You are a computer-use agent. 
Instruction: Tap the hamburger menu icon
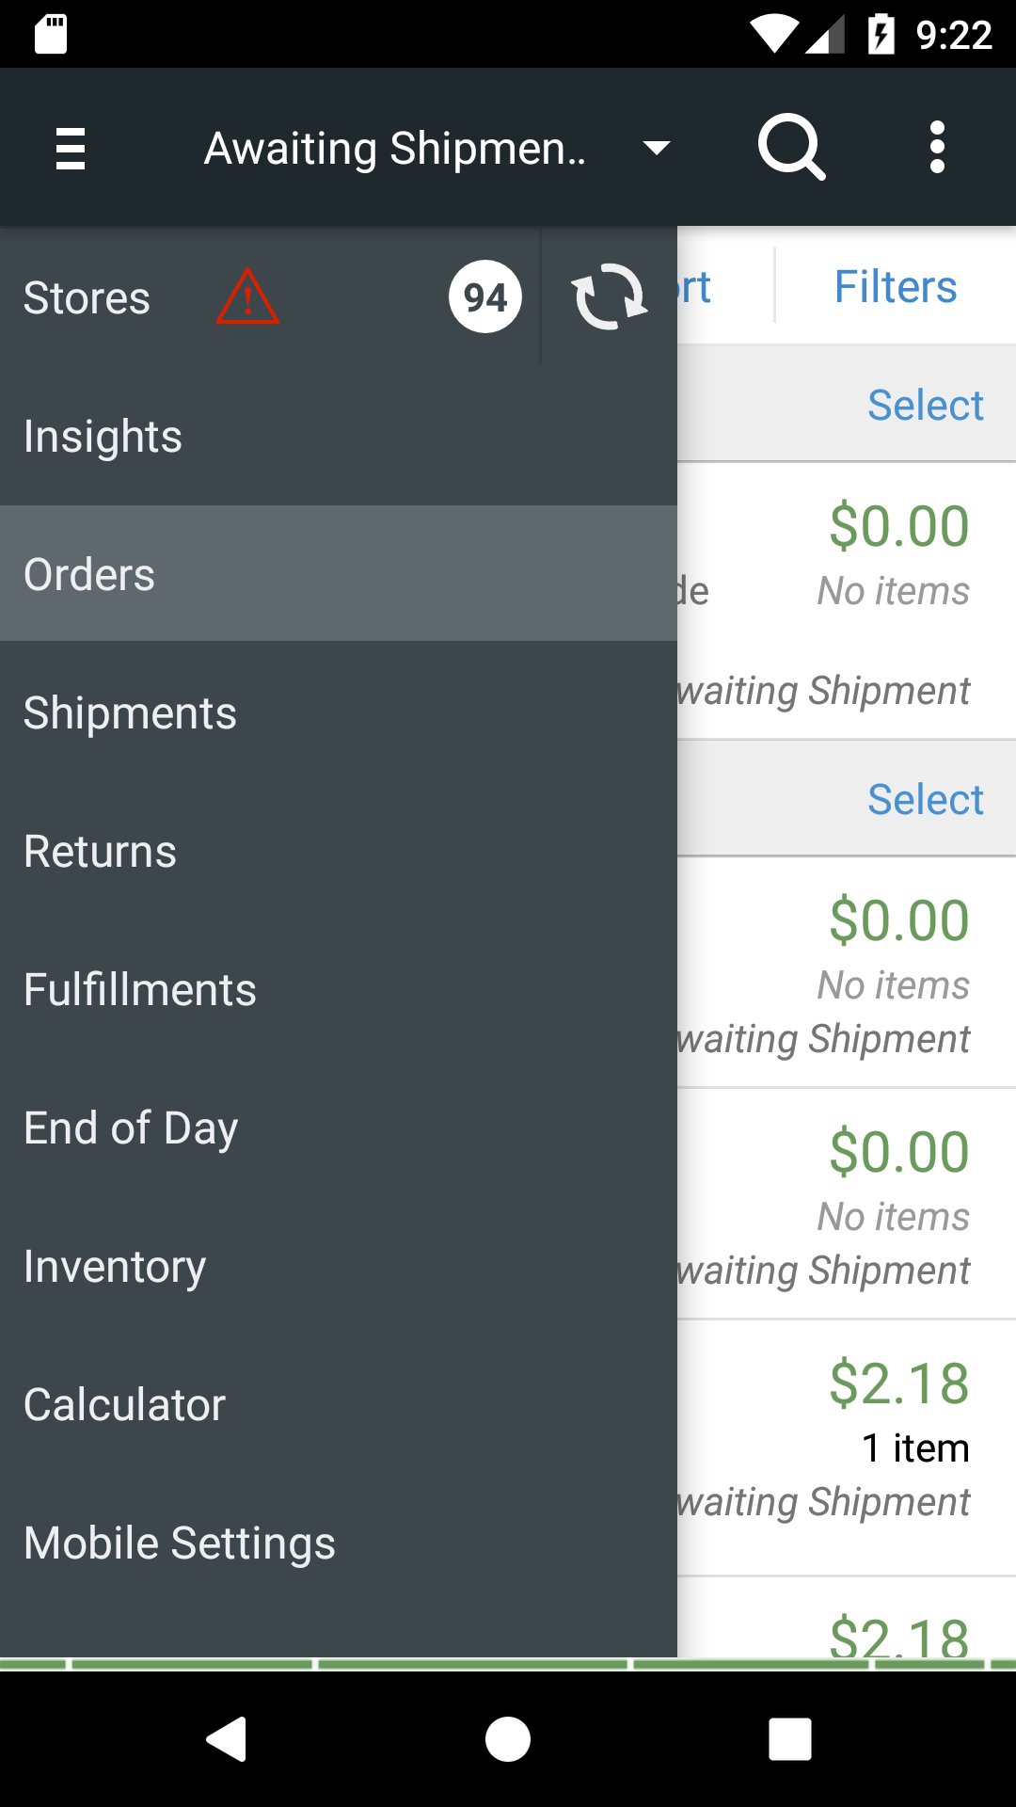[x=71, y=148]
